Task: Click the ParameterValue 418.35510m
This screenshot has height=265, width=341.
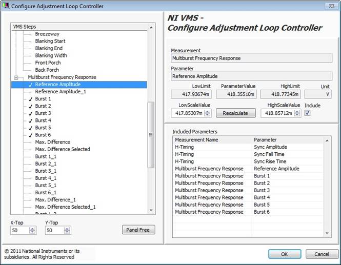Action: (x=236, y=94)
